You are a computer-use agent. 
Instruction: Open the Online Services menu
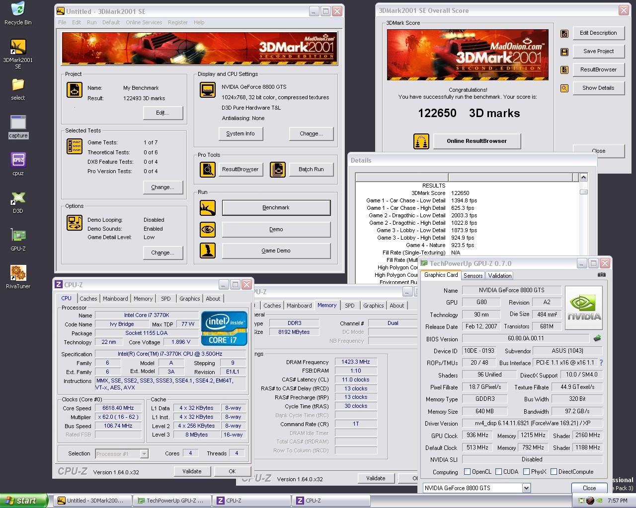pos(144,22)
